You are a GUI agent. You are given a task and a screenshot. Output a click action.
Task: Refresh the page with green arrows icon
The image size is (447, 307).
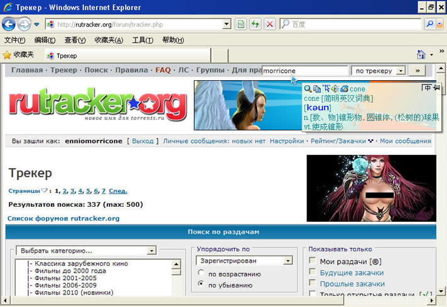pos(256,24)
